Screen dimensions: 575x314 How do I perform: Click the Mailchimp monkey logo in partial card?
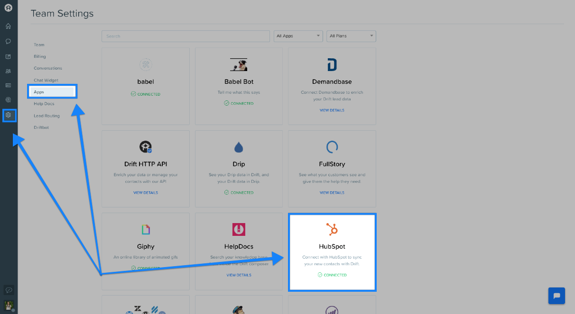(239, 310)
